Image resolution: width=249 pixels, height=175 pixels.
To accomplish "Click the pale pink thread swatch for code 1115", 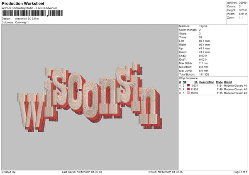I will pos(188,93).
